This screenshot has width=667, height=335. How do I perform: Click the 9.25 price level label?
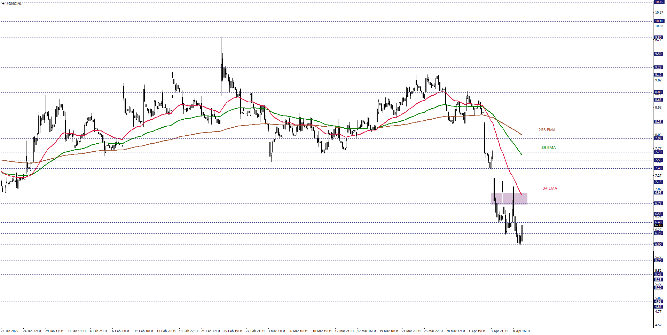[x=658, y=67]
